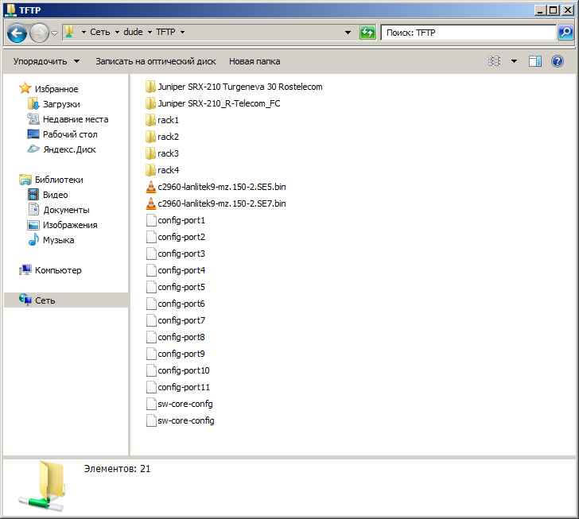This screenshot has width=579, height=519.
Task: Open the Упорядочить menu
Action: [46, 61]
